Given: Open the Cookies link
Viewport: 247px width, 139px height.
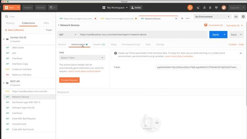Looking at the screenshot, I should (x=232, y=44).
